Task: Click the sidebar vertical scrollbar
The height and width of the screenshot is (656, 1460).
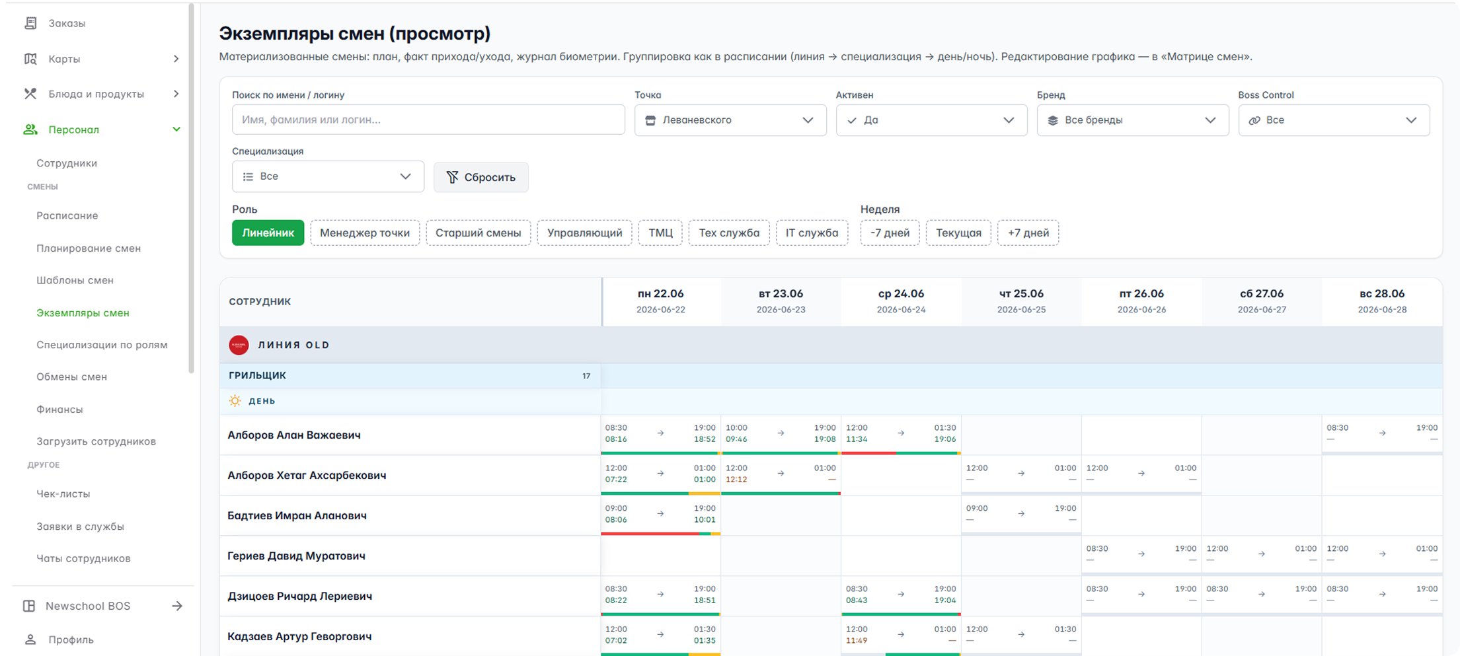Action: [x=192, y=188]
